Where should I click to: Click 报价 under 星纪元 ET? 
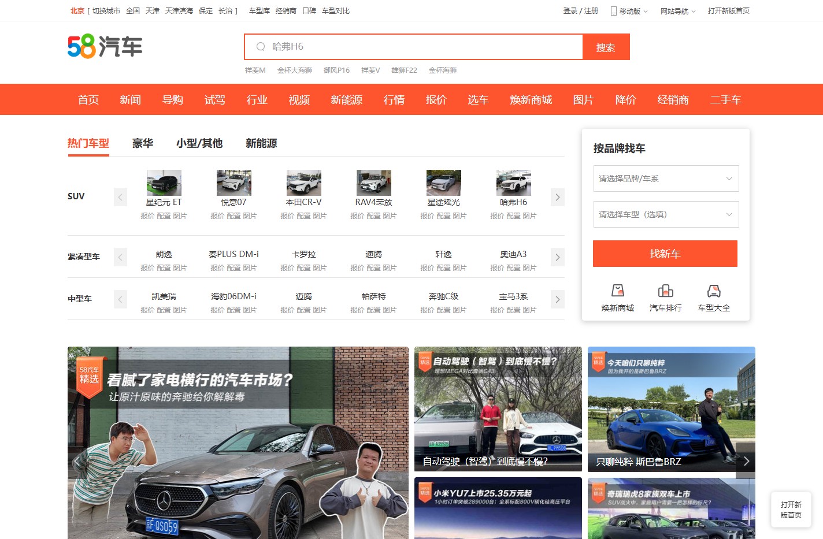coord(148,216)
